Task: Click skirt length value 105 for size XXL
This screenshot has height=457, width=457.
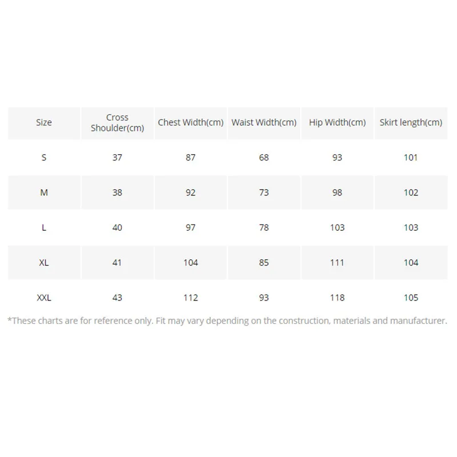Action: point(411,298)
